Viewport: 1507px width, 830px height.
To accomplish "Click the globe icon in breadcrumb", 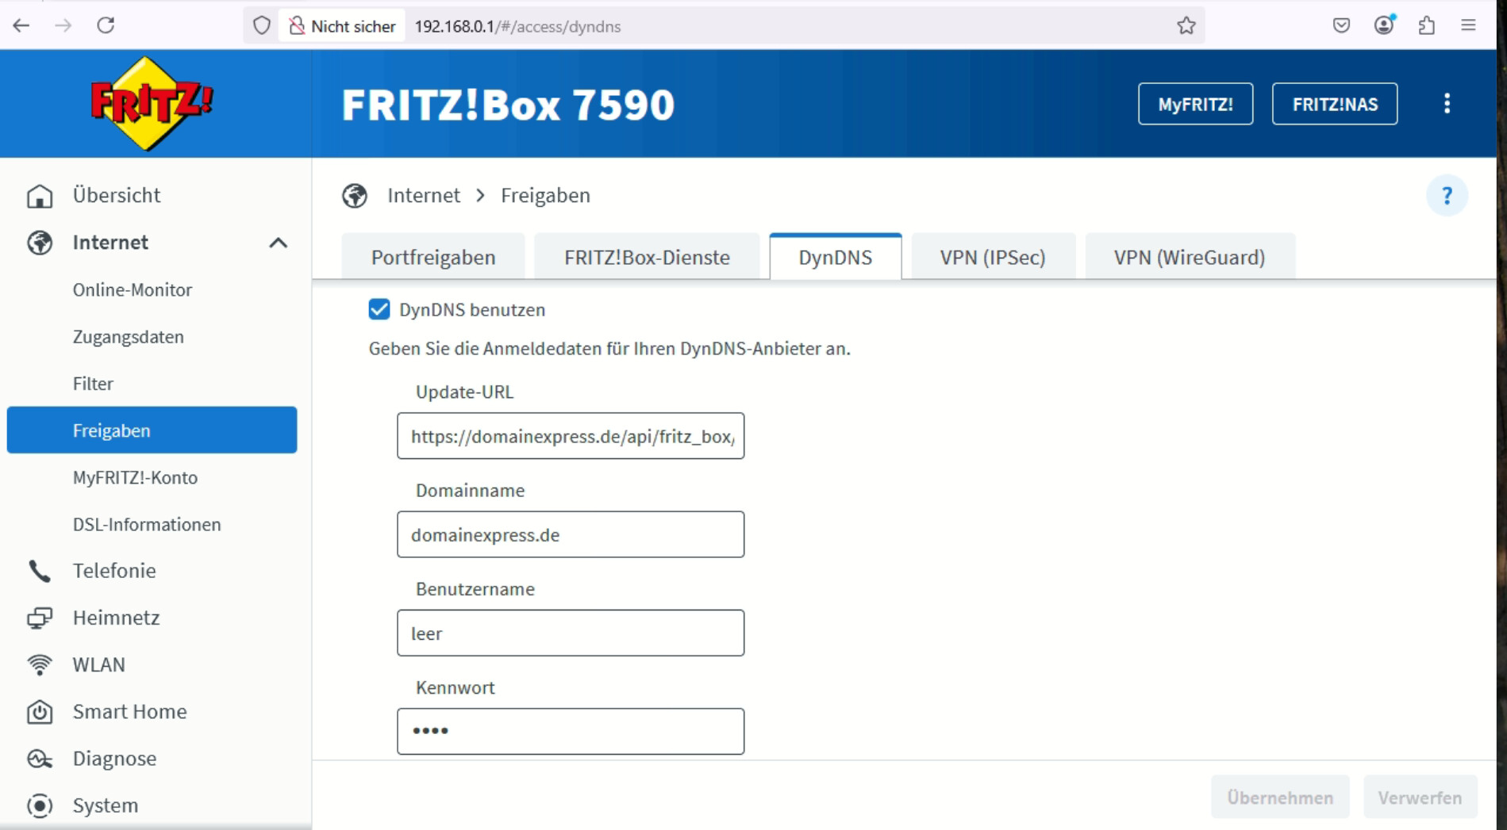I will coord(355,196).
